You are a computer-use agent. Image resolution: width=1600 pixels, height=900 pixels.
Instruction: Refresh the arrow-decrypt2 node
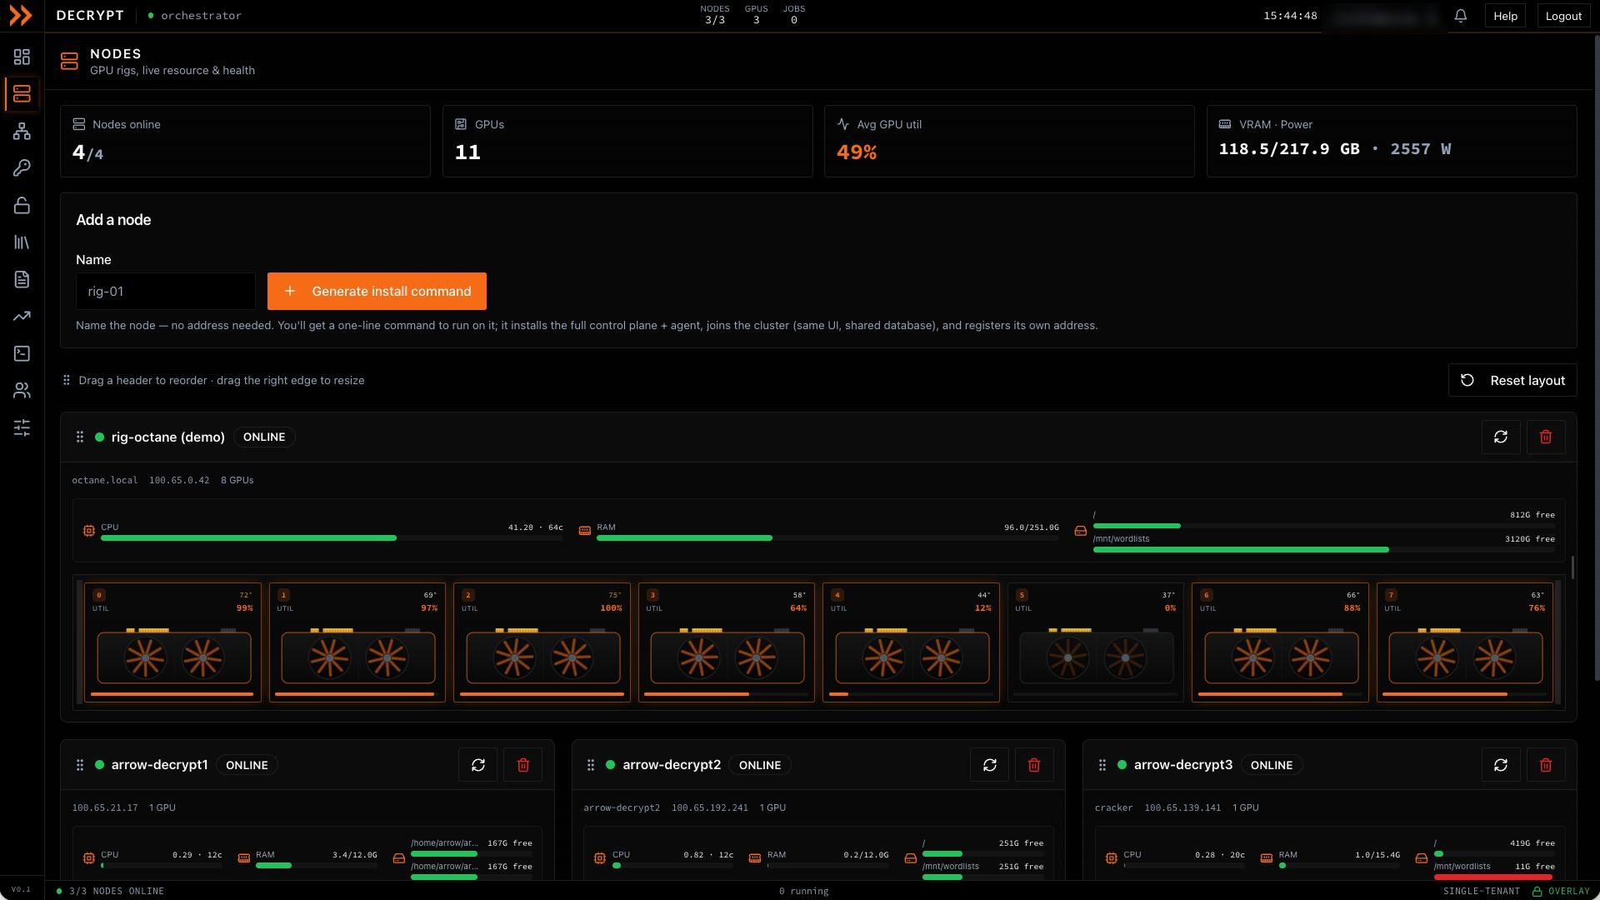point(990,765)
